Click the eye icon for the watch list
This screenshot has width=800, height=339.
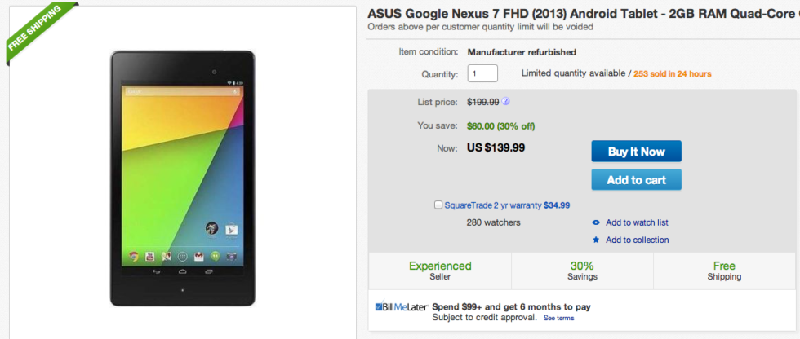596,222
